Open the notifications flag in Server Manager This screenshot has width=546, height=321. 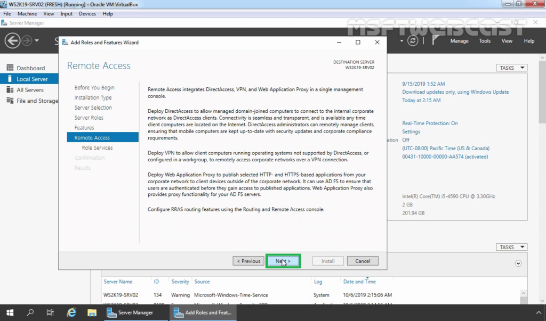point(435,40)
